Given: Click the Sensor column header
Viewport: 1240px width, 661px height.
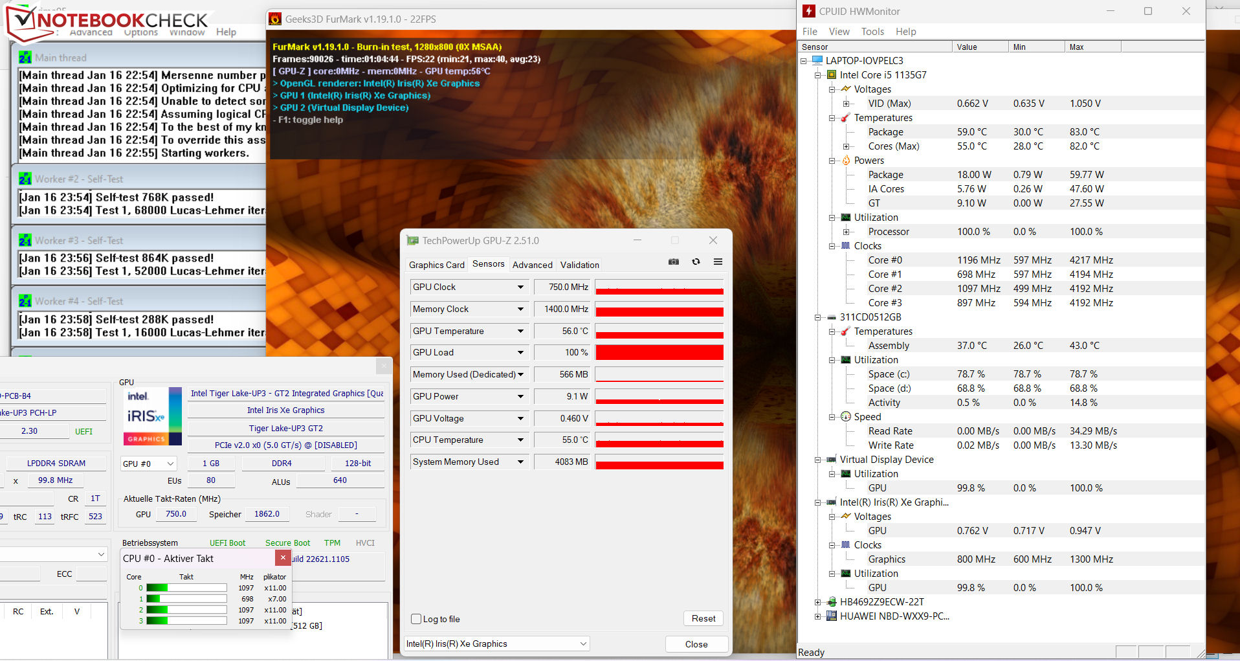Looking at the screenshot, I should [x=876, y=47].
